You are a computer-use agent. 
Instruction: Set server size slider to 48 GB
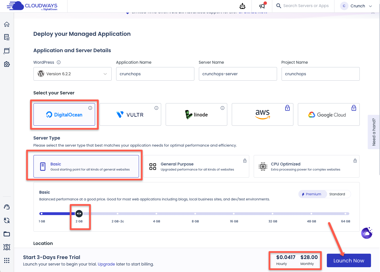(x=311, y=214)
